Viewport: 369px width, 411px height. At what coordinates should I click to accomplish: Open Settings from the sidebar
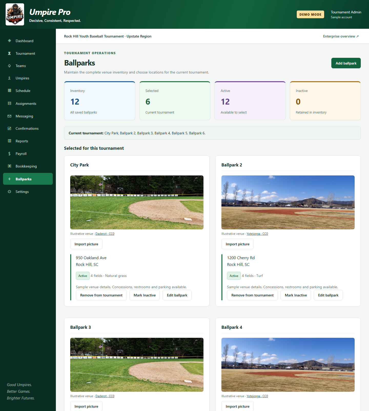click(x=28, y=192)
